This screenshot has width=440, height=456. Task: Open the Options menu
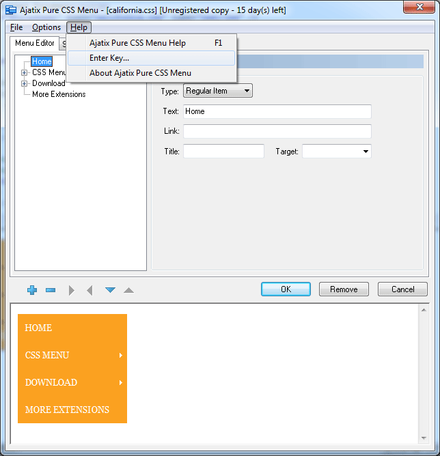point(46,27)
